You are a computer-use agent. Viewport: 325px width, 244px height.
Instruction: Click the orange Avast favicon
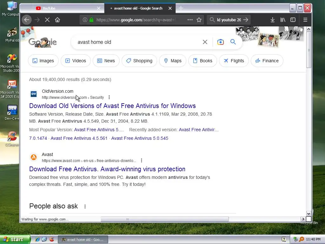(34, 157)
